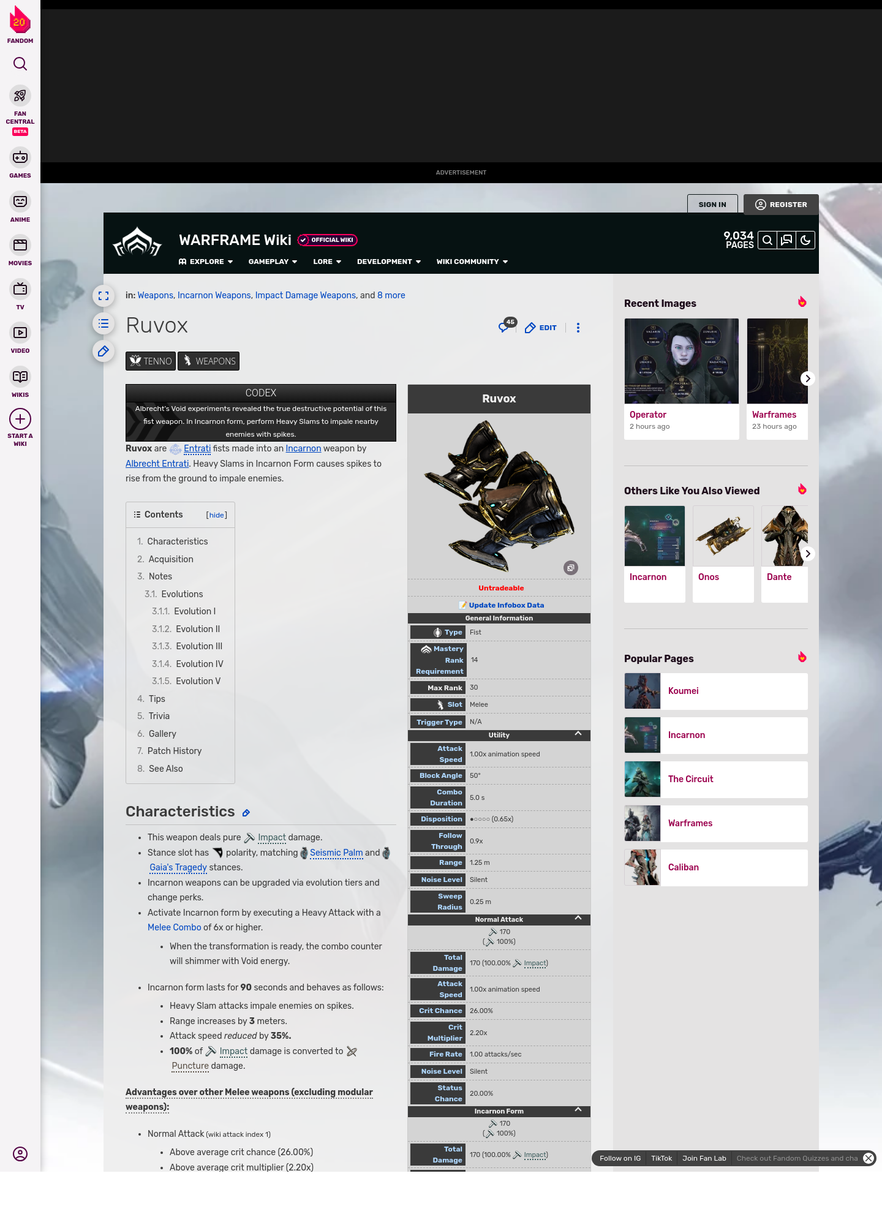
Task: Open the more actions three-dot menu
Action: pyautogui.click(x=578, y=328)
